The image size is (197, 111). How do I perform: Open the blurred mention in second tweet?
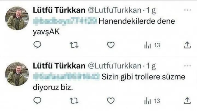click(66, 77)
